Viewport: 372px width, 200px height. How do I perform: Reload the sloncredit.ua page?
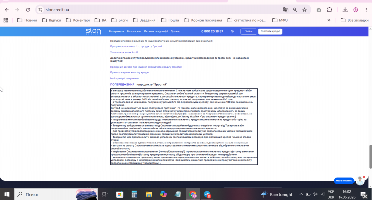pos(28,10)
